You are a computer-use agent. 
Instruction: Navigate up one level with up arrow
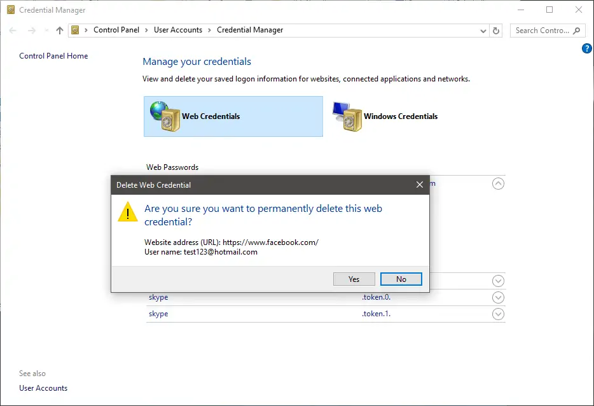tap(60, 31)
